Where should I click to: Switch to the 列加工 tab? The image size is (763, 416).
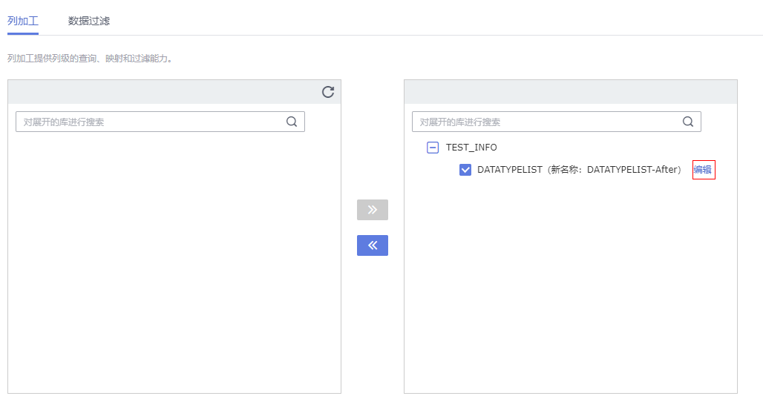[x=22, y=21]
